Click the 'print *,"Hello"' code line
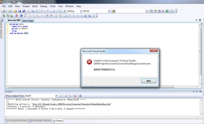This screenshot has width=204, height=124. pyautogui.click(x=20, y=29)
